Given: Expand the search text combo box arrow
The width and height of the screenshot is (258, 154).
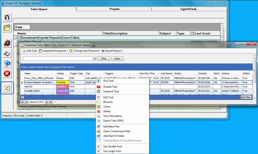Looking at the screenshot, I should point(95,59).
